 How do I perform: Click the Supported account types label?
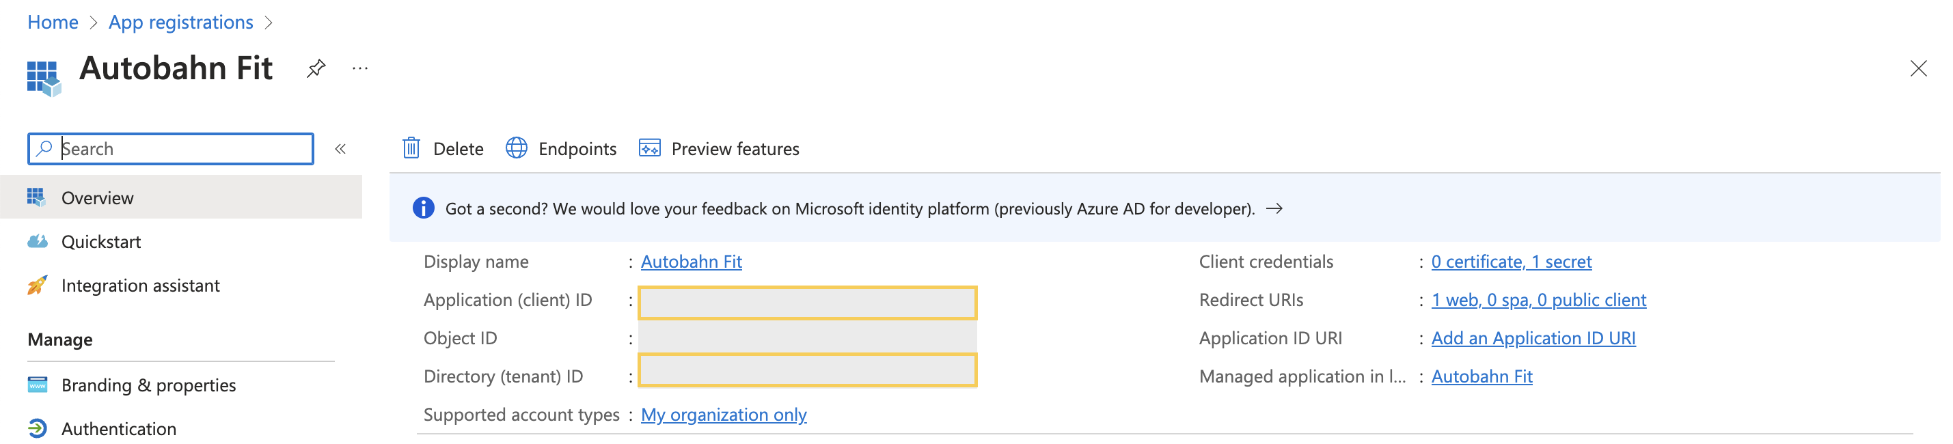coord(521,415)
